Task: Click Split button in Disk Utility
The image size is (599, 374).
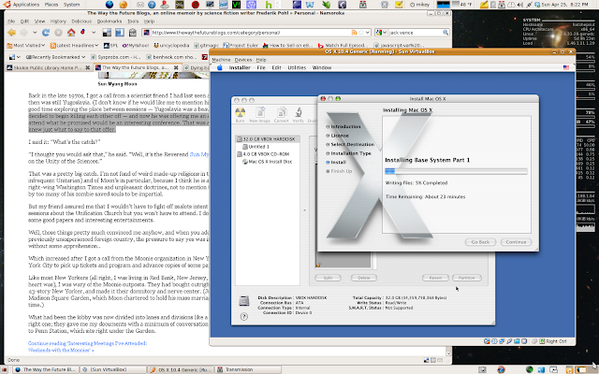Action: point(328,278)
